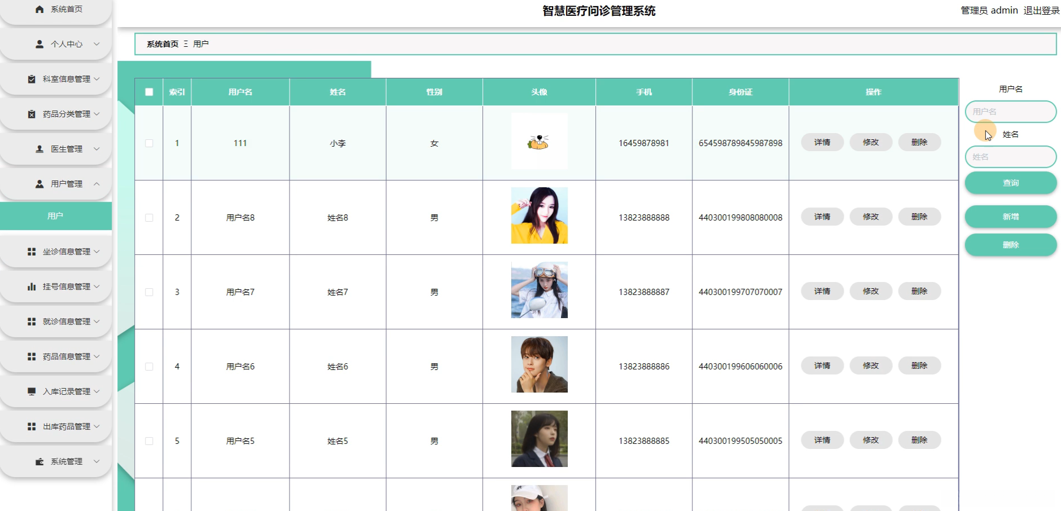Click the monitor icon beside 入库记录管理
Screen dimensions: 1061x511
[x=32, y=391]
